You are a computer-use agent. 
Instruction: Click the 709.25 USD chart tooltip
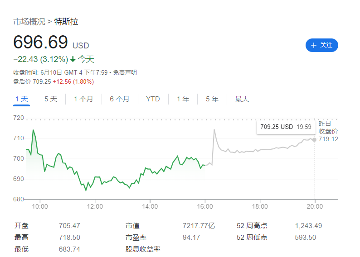coord(285,127)
